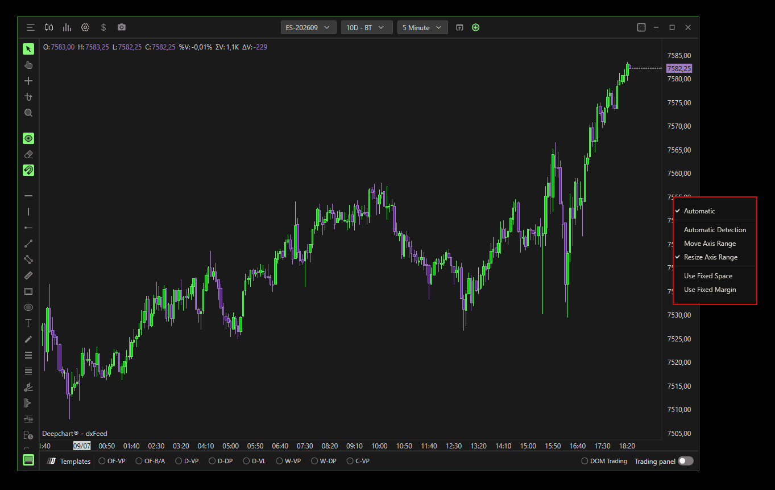775x490 pixels.
Task: Click the 10:00 time axis label
Action: tap(379, 446)
